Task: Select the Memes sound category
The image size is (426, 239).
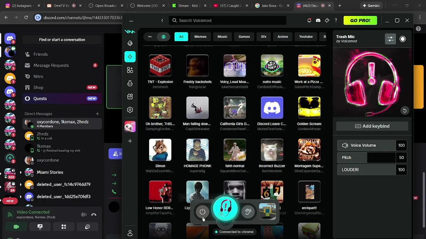Action: point(200,37)
